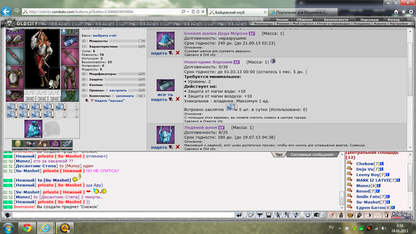Open Настройки submenu item
Screen dimensions: 416x234
399,23
